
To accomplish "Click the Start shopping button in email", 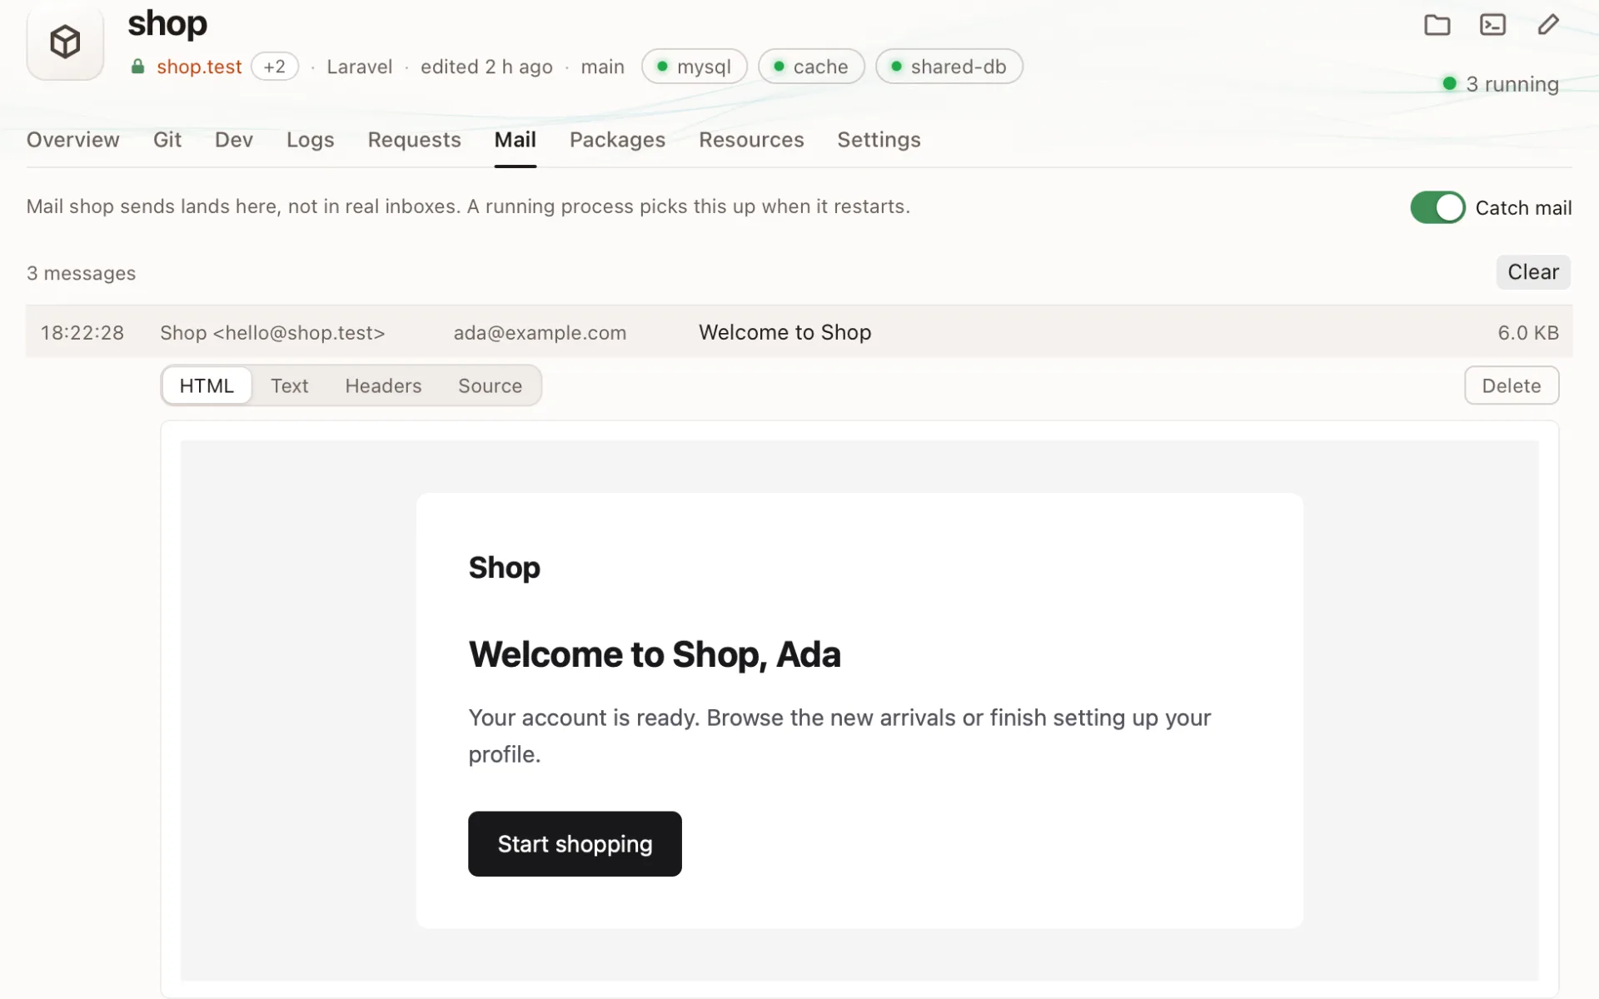I will pos(575,843).
